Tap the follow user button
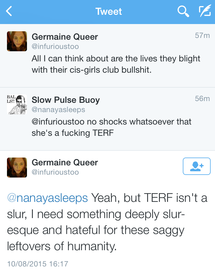This screenshot has height=276, width=215. [196, 166]
